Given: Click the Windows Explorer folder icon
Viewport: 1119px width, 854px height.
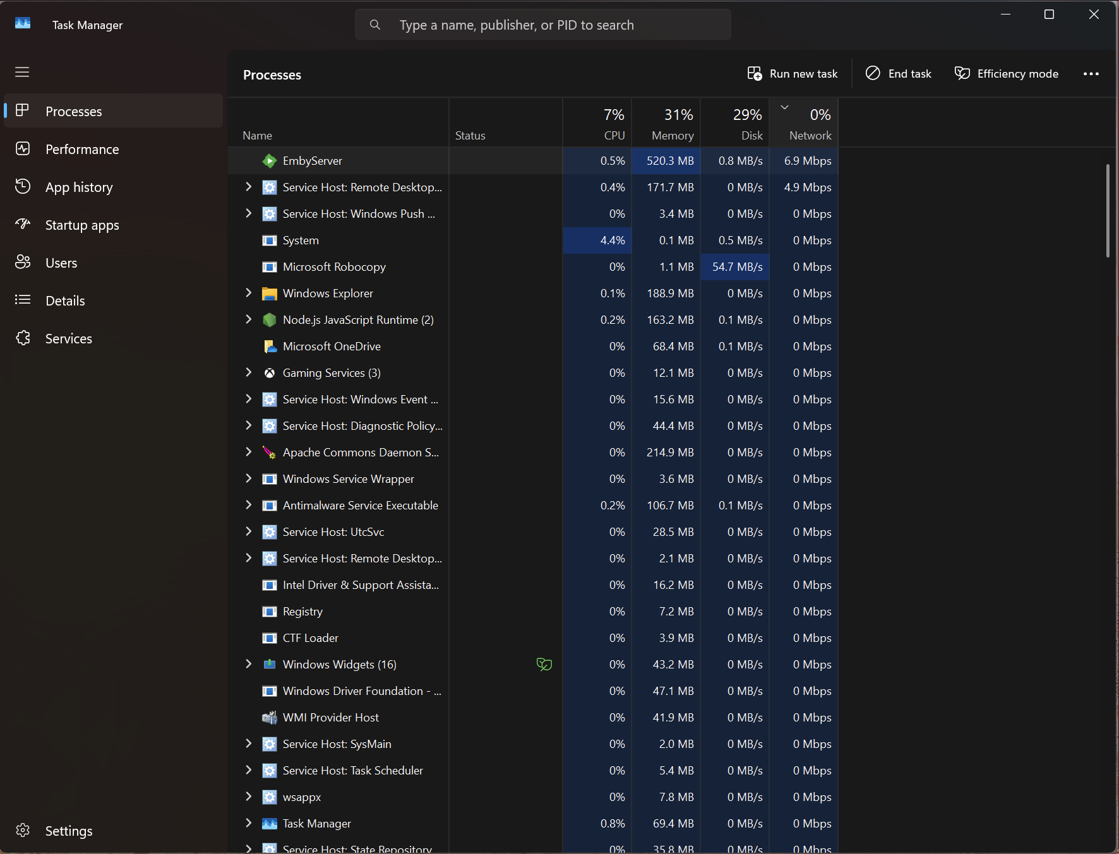Looking at the screenshot, I should (270, 294).
